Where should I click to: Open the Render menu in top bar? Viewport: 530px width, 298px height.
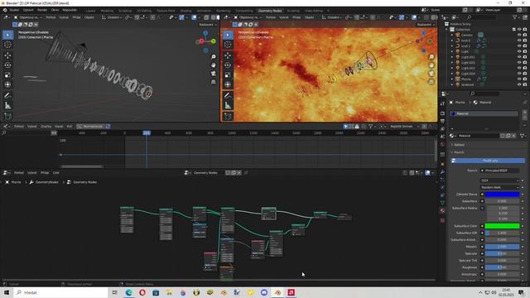click(x=42, y=10)
